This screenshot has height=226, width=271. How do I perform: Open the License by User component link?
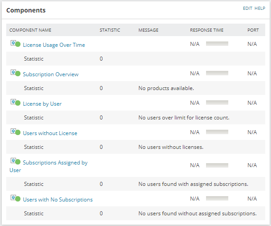(x=42, y=104)
